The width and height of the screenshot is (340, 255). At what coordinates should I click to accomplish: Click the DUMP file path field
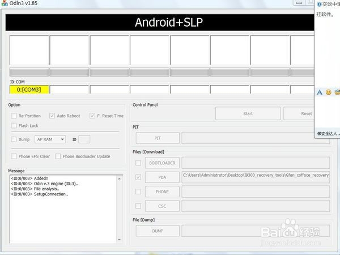click(256, 231)
